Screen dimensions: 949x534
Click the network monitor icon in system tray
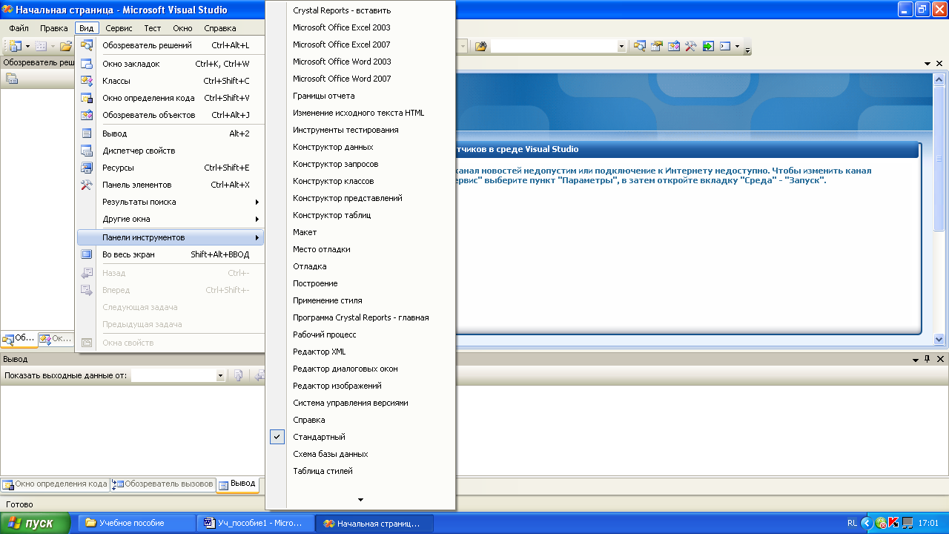(x=907, y=523)
